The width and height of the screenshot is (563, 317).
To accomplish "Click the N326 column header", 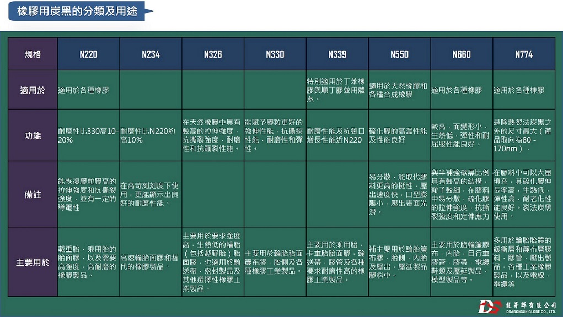I will coord(213,54).
